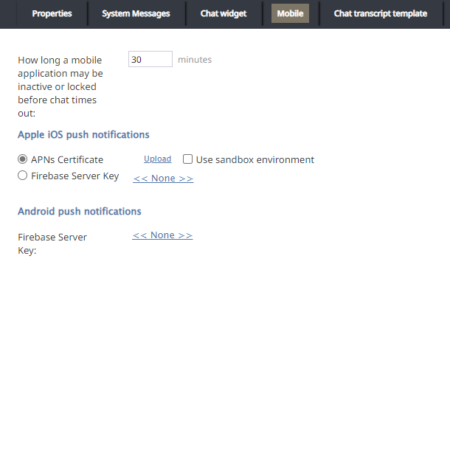Screen dimensions: 450x464
Task: Click the timeout minutes input field
Action: point(150,59)
